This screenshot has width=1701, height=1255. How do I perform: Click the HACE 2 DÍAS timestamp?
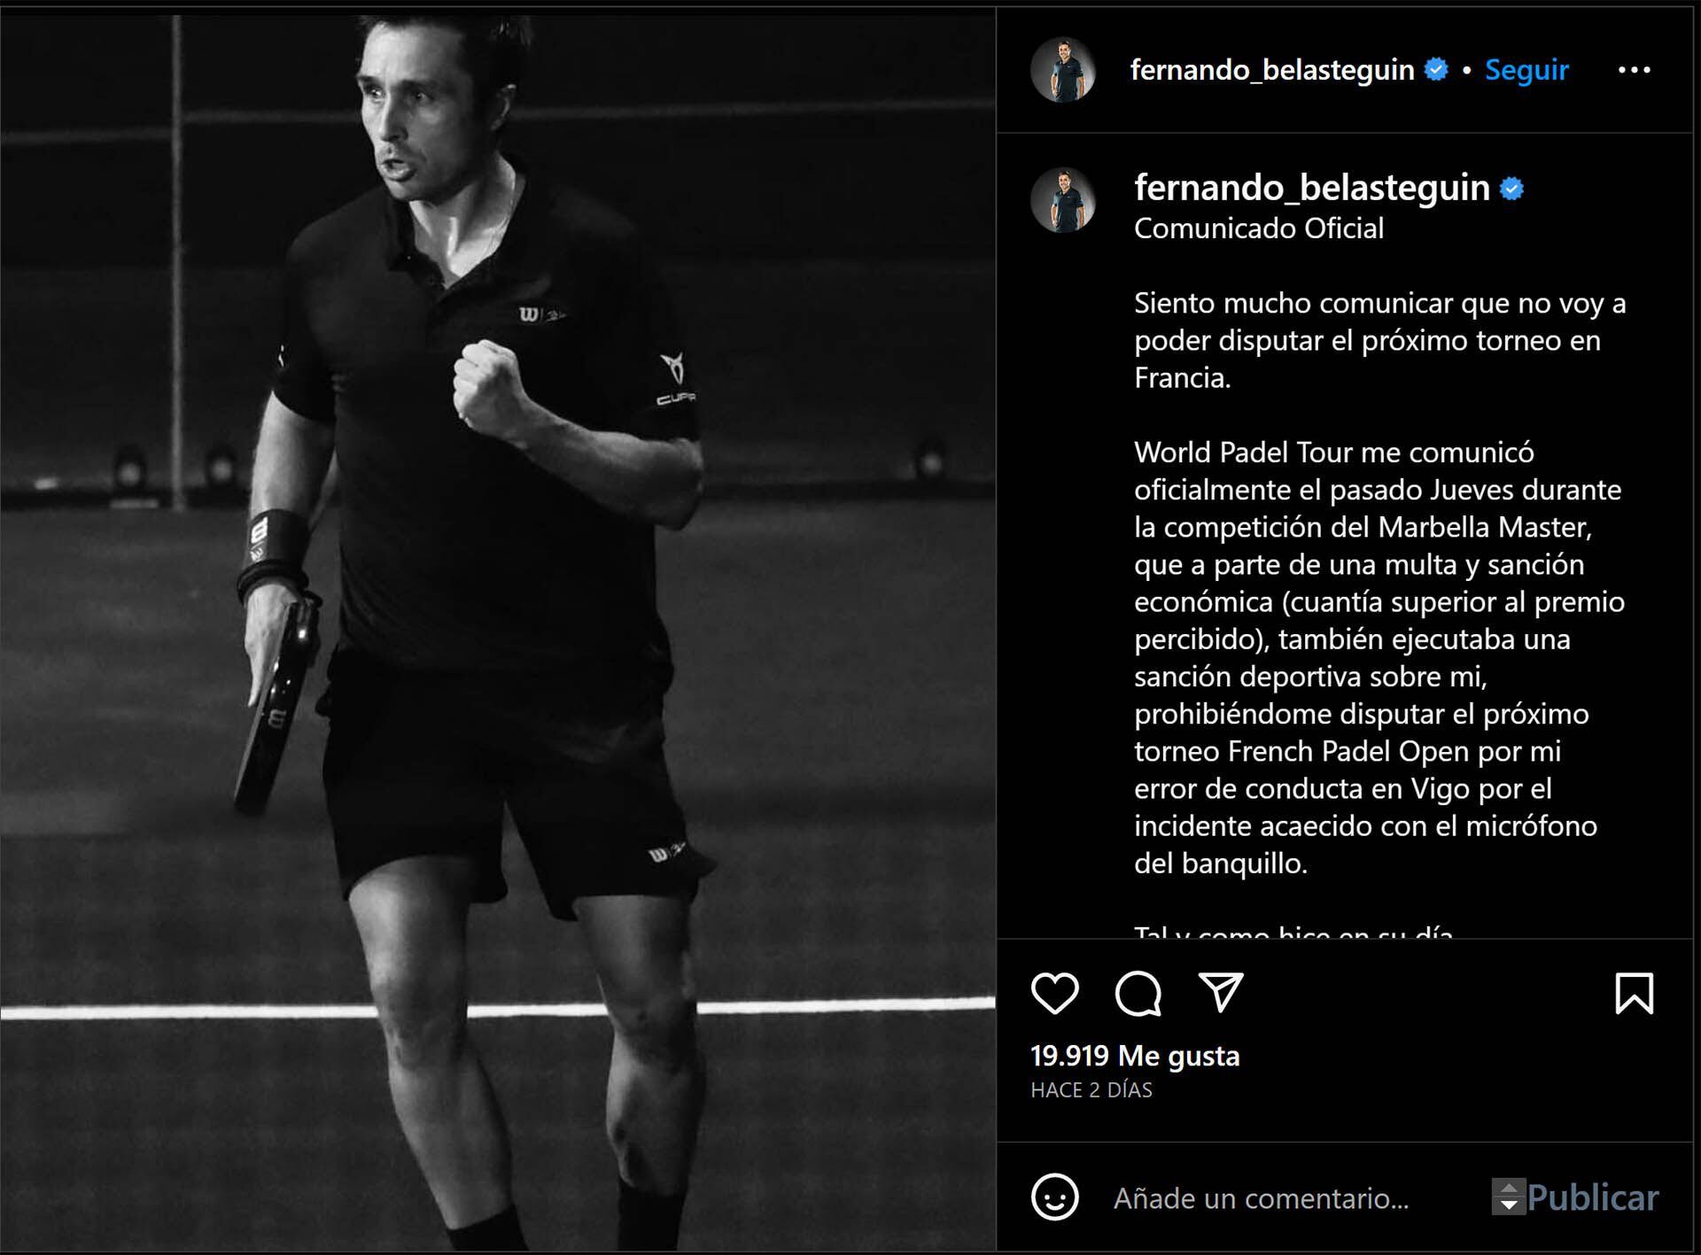click(1091, 1090)
